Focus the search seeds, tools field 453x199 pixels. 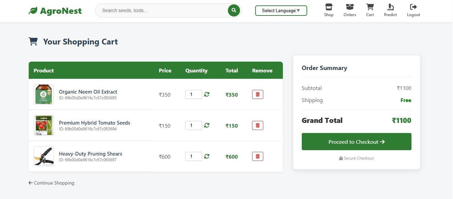162,10
